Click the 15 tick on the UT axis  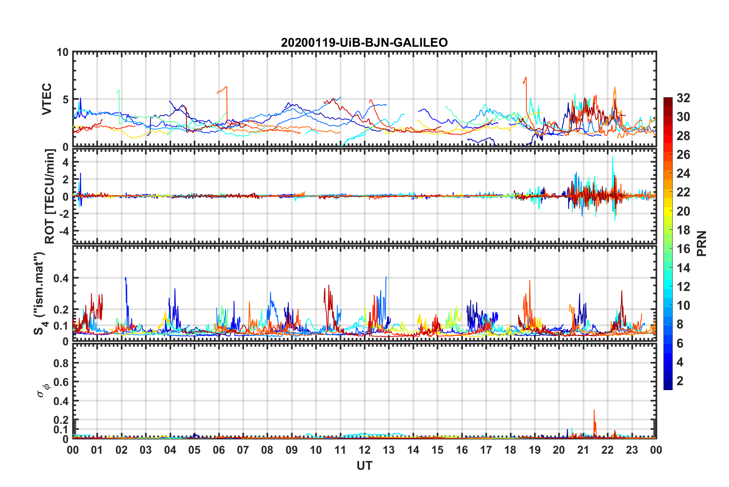click(437, 450)
